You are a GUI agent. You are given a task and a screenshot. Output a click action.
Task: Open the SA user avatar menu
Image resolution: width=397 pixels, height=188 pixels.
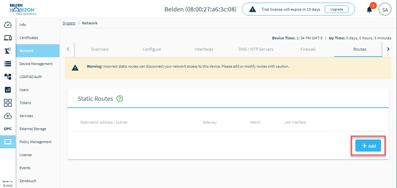coord(385,9)
